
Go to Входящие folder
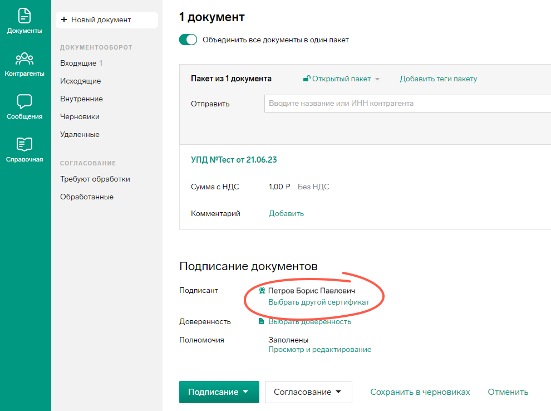pos(78,63)
